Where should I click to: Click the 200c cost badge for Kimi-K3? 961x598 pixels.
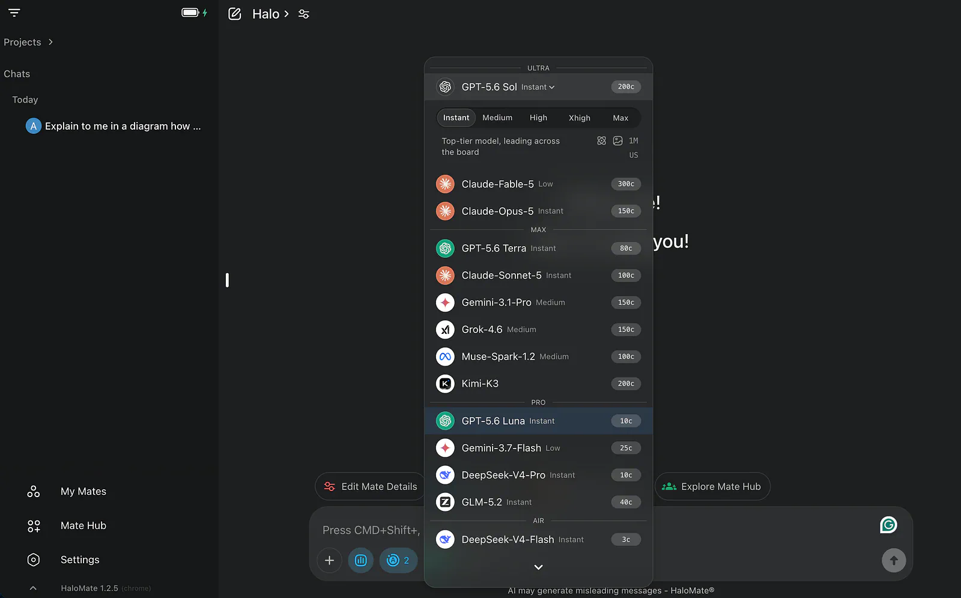click(626, 384)
